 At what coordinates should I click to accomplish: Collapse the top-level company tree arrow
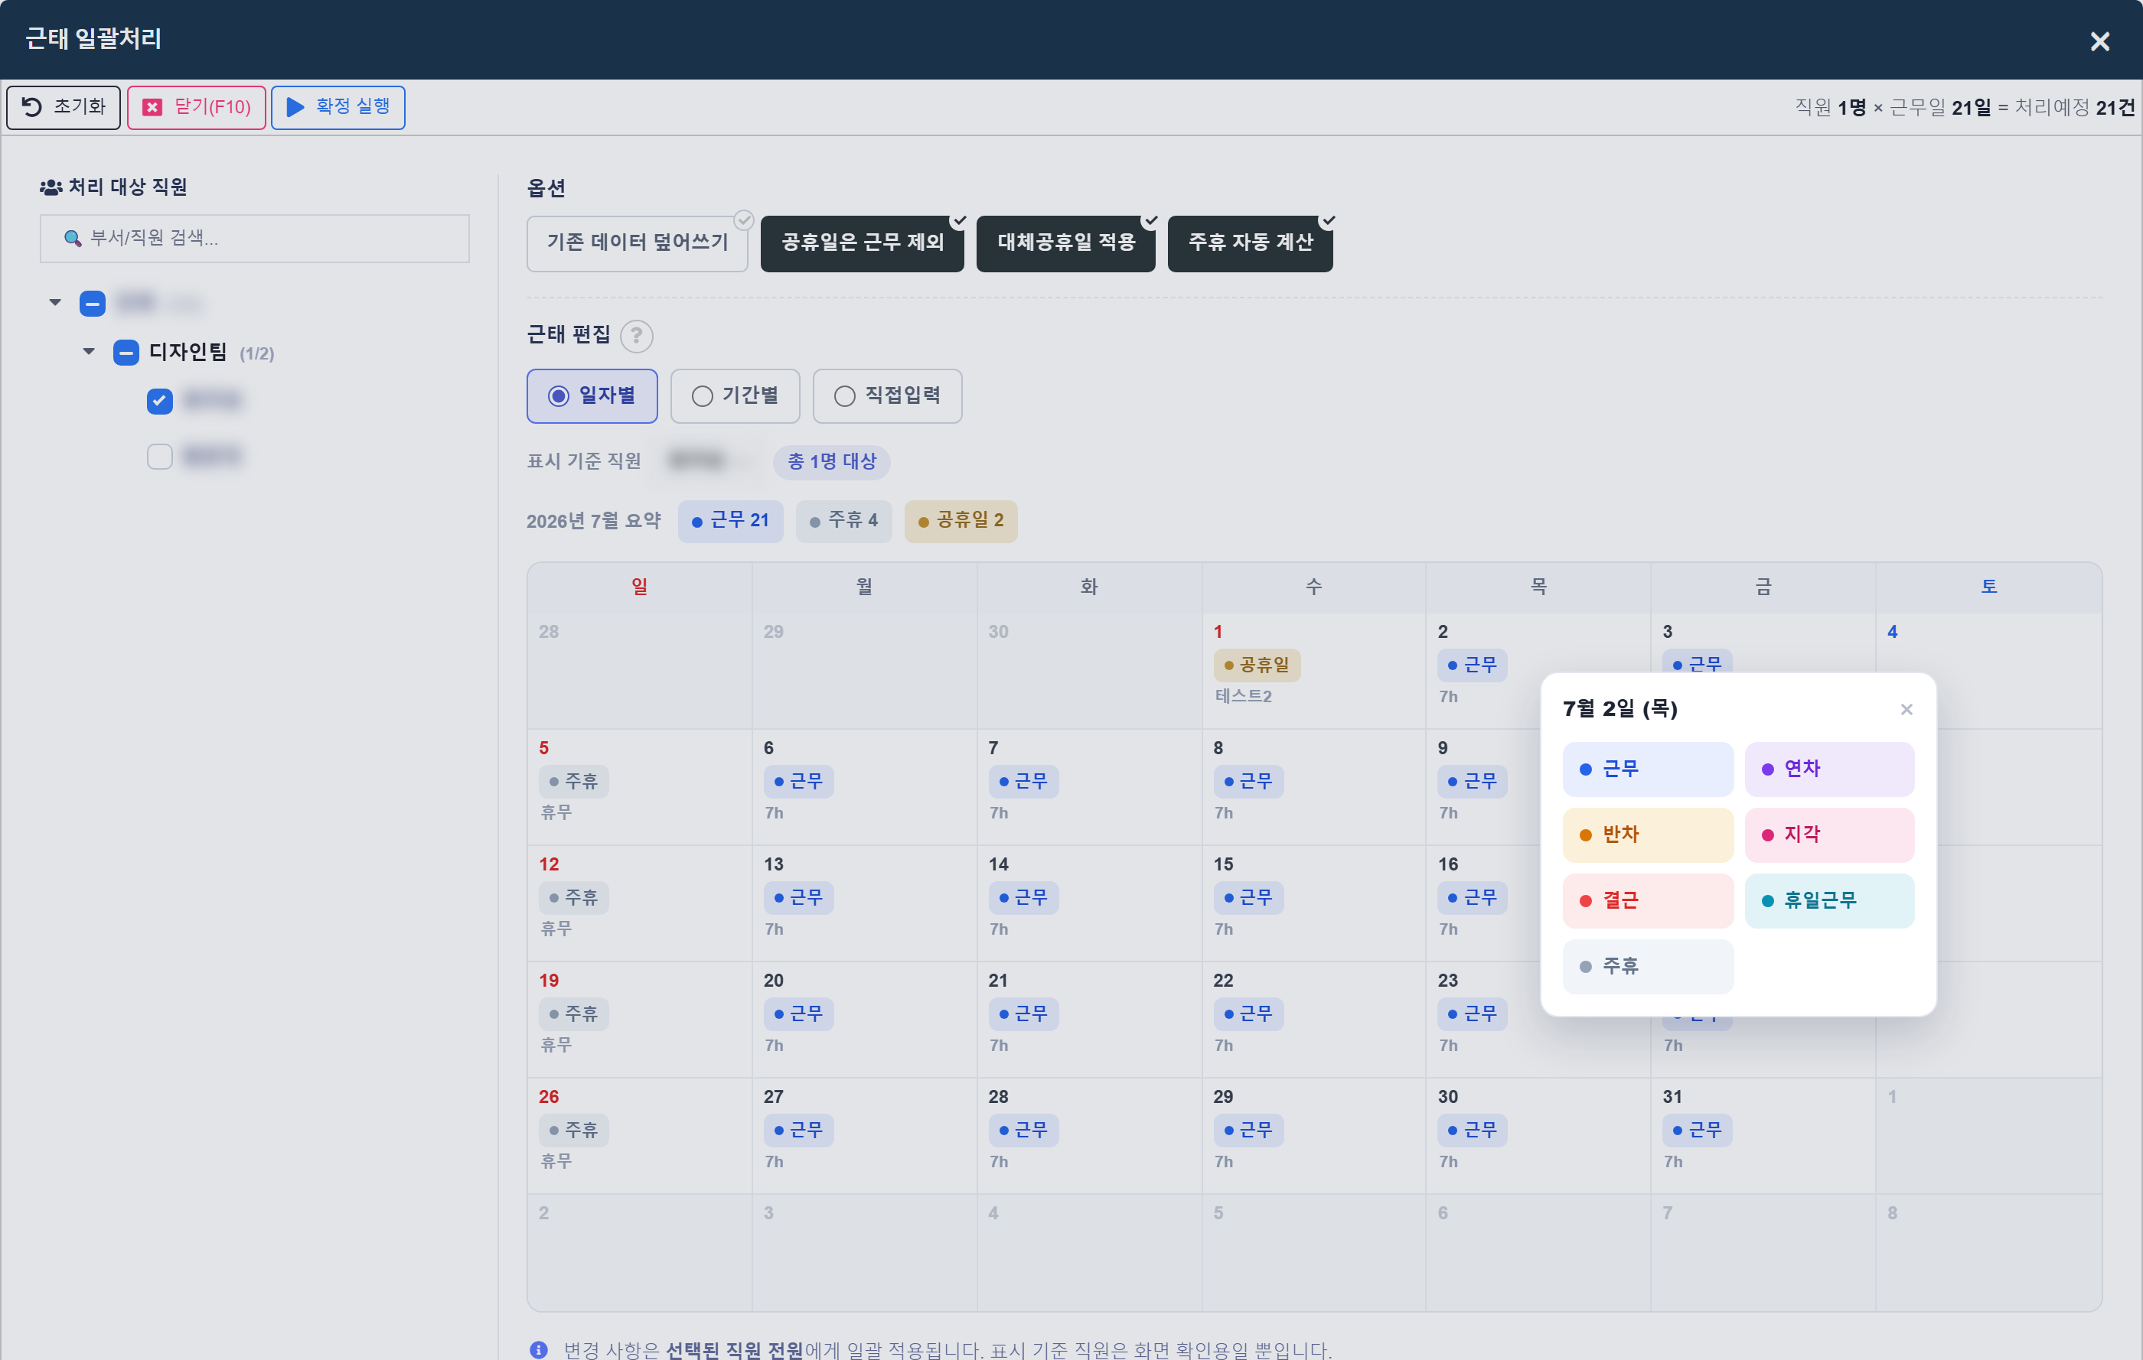55,302
